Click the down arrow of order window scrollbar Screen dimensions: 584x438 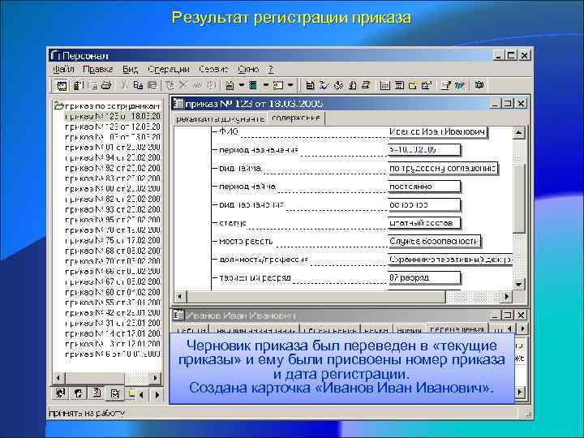519,285
